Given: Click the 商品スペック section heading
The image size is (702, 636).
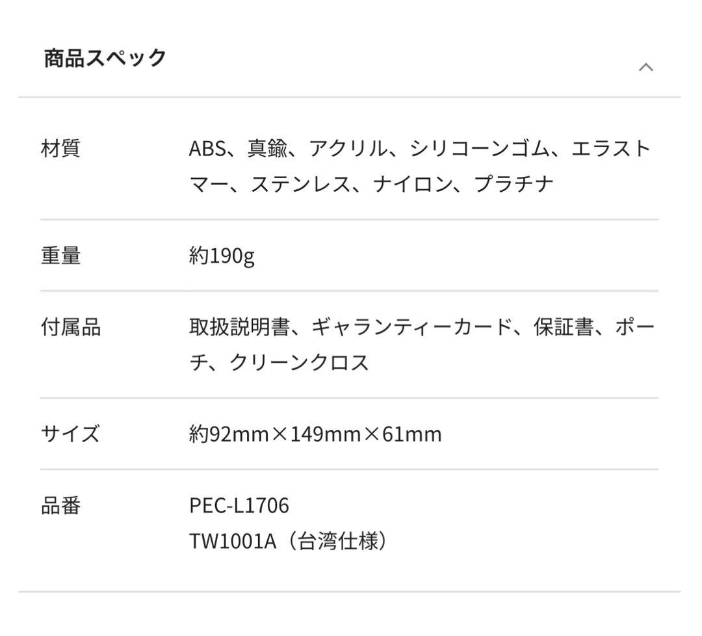Looking at the screenshot, I should click(x=104, y=57).
